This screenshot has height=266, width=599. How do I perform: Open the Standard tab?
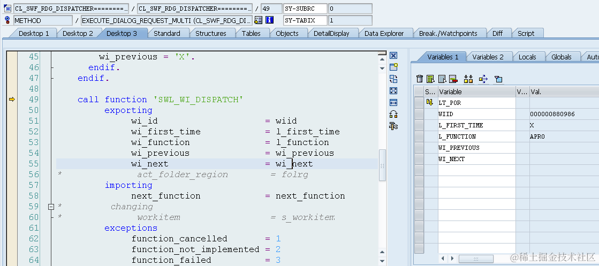click(167, 33)
